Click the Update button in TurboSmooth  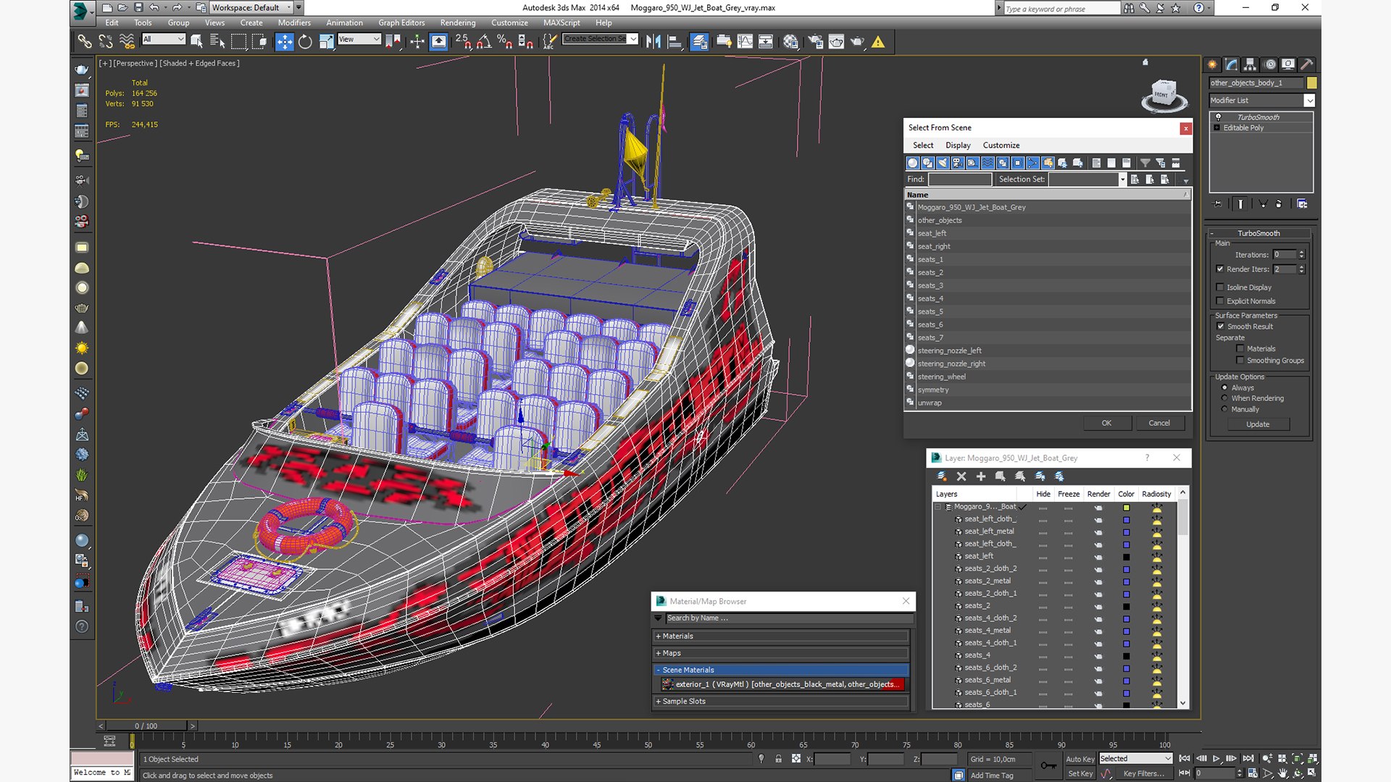tap(1258, 424)
